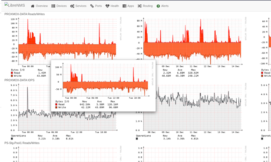Click the Alerts exclamation icon
This screenshot has height=162, width=271.
pyautogui.click(x=158, y=6)
